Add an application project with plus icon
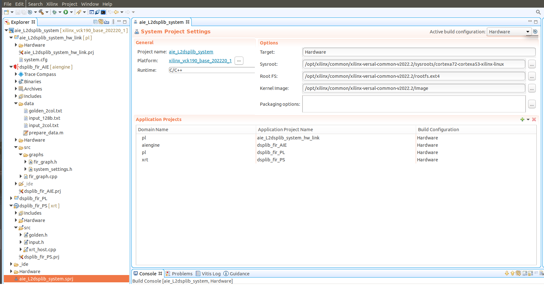 pyautogui.click(x=522, y=119)
